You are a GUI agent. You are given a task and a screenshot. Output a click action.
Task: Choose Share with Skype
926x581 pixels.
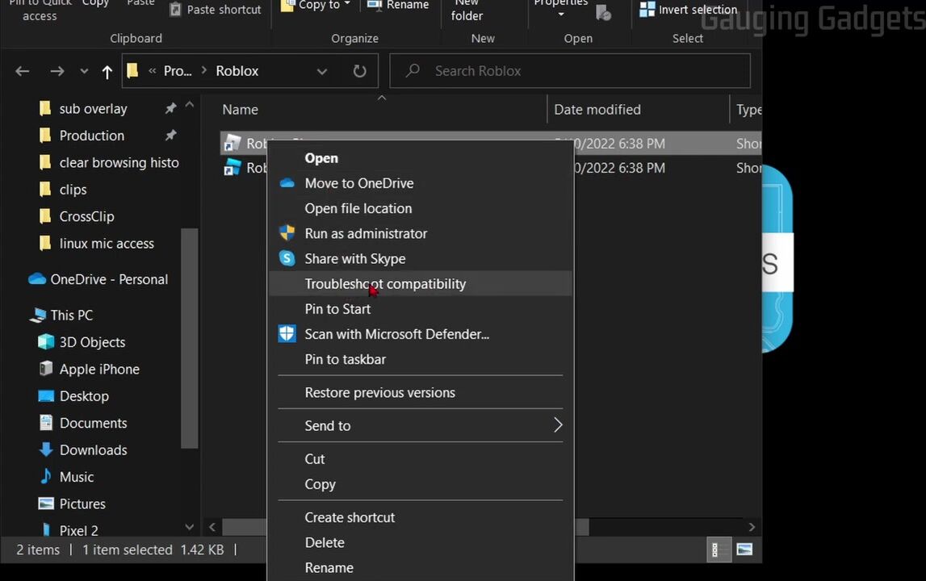[421, 258]
